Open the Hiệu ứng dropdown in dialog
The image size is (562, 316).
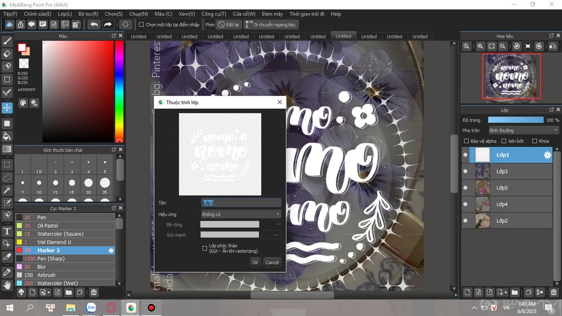pos(241,214)
